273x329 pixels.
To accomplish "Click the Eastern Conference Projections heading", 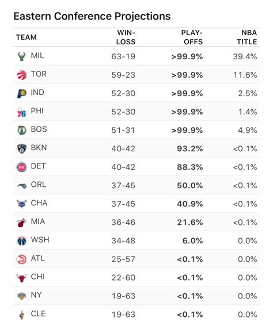I will (x=92, y=16).
